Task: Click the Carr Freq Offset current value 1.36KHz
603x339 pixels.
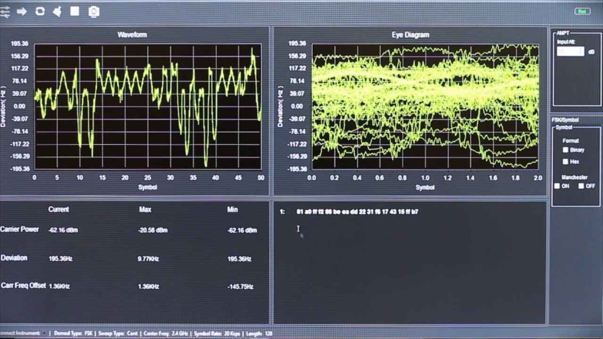Action: (59, 286)
